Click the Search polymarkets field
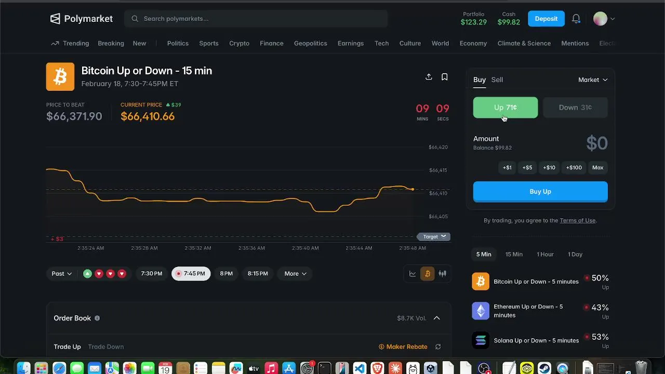The width and height of the screenshot is (665, 374). click(x=256, y=19)
